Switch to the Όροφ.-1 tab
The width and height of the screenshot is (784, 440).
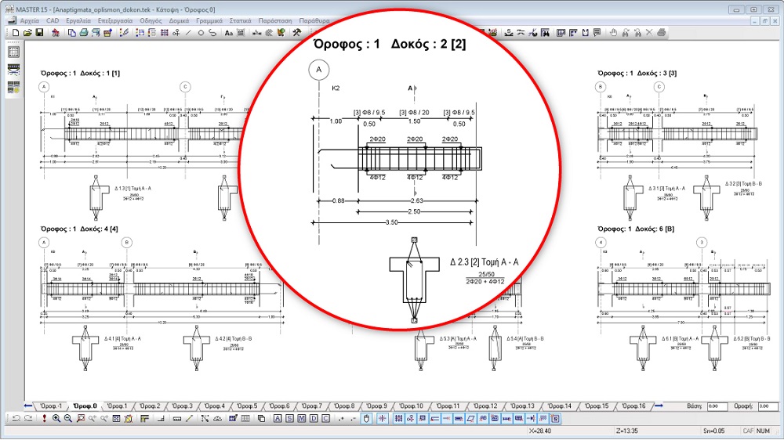[52, 406]
